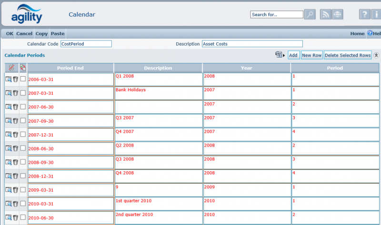This screenshot has width=381, height=225.
Task: Click the Search for.. input field
Action: coord(276,15)
